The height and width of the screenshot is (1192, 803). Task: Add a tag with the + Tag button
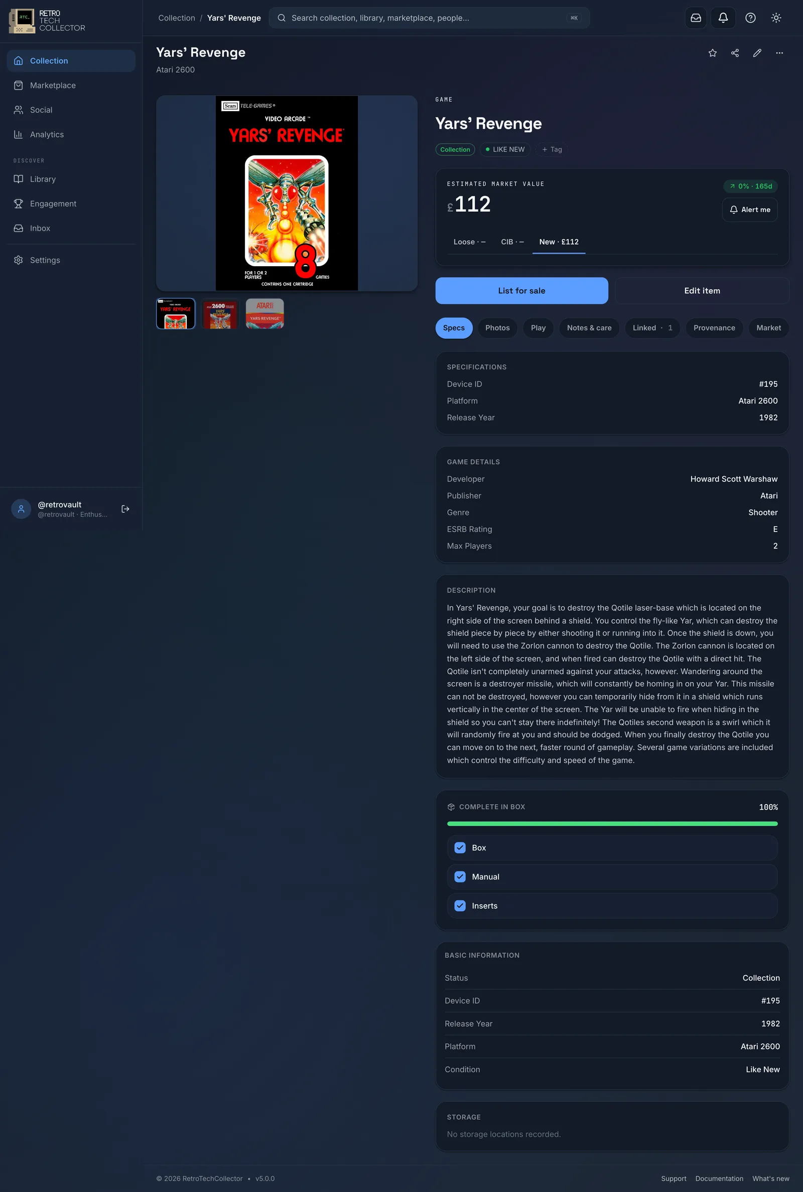coord(552,150)
